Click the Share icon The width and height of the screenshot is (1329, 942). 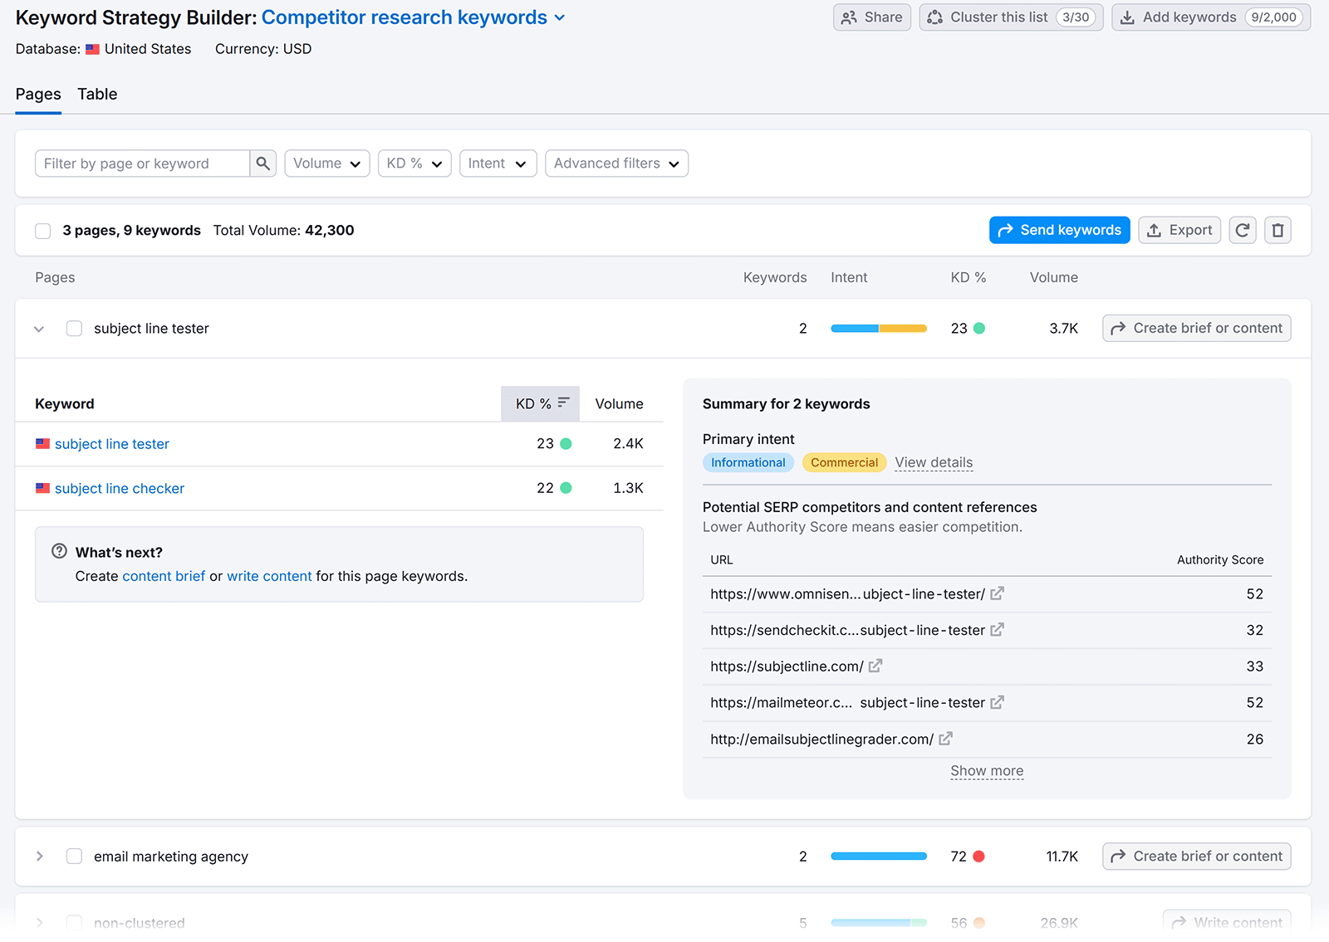coord(850,17)
